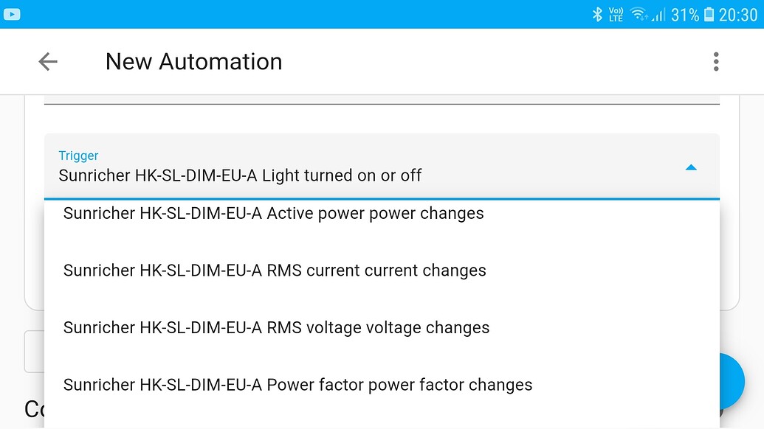Tap the New Automation title
The height and width of the screenshot is (429, 764).
pos(193,61)
